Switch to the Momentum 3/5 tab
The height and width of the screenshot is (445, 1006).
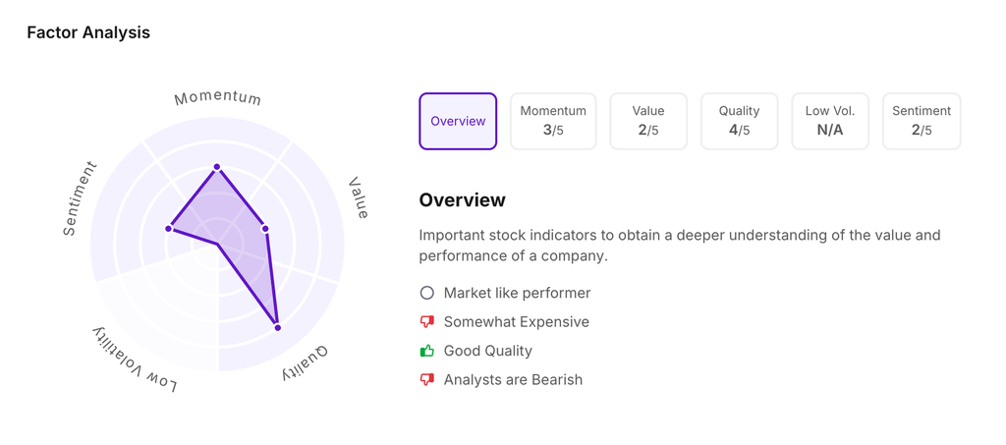553,121
